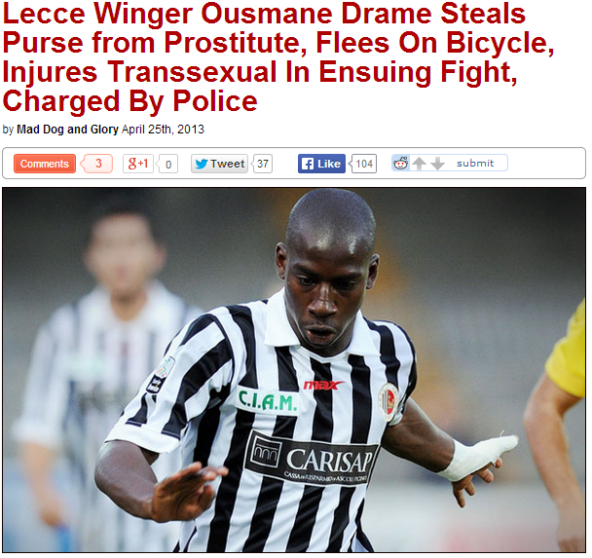The height and width of the screenshot is (558, 592).
Task: Open the author link Mad Dog and Glory
Action: coord(67,130)
